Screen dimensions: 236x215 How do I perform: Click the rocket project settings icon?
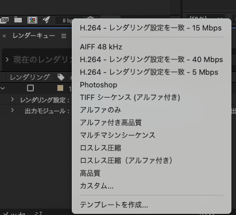(x=47, y=20)
